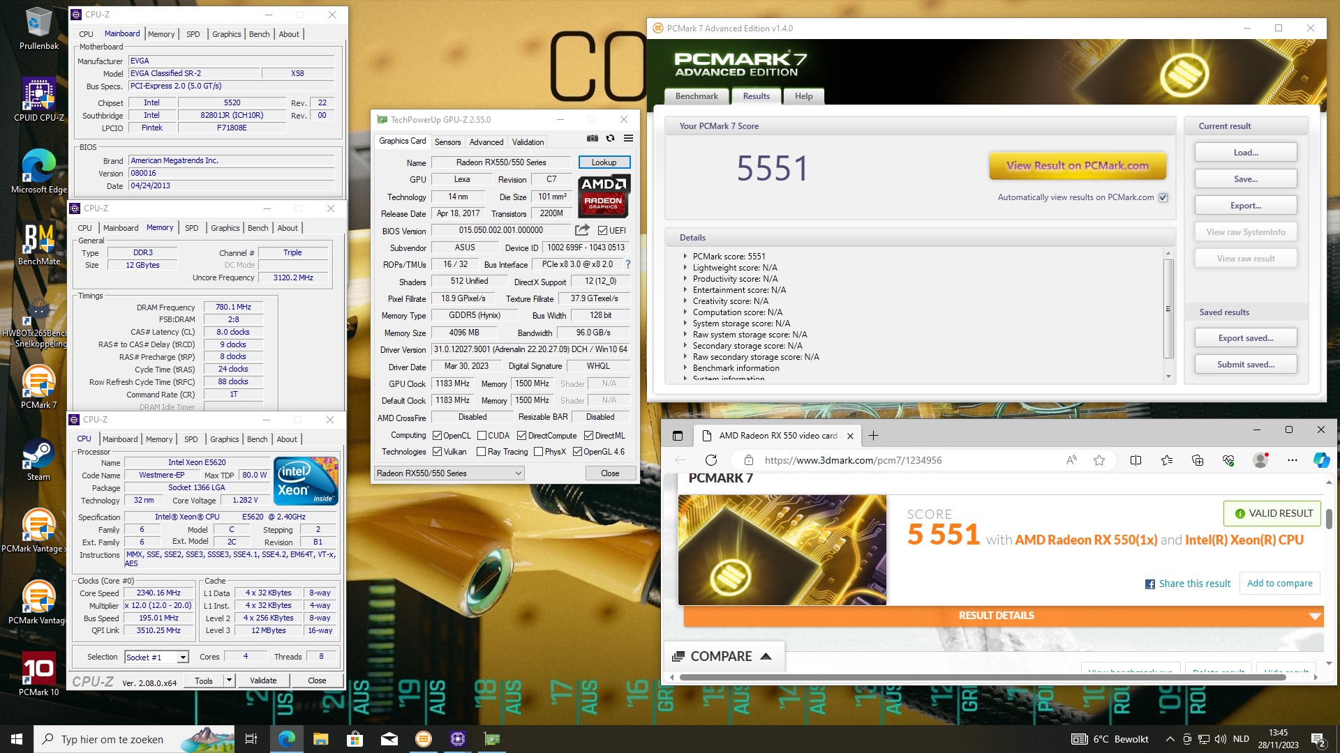1340x753 pixels.
Task: Open Microsoft Edge desktop shortcut
Action: [x=39, y=172]
